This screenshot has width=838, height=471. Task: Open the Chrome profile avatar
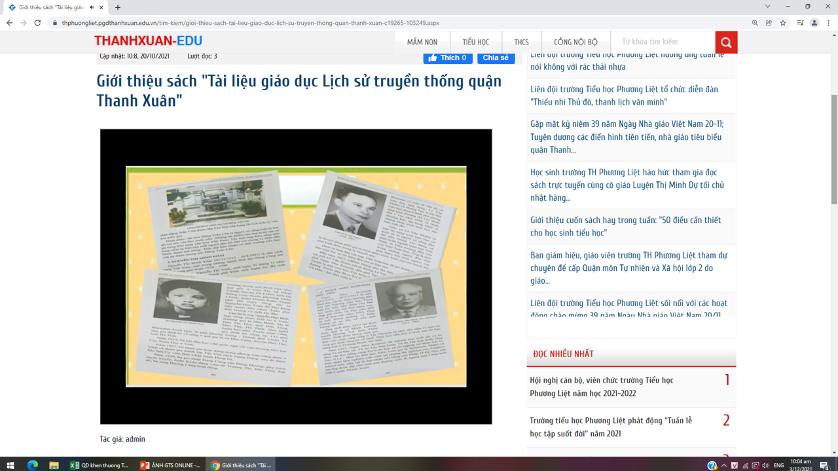(814, 23)
